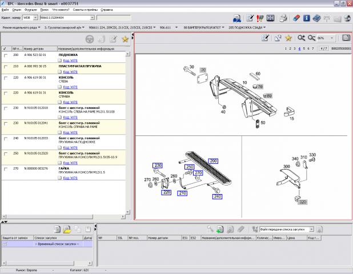
Task: Click the detach window icon in diagram toolbar
Action: click(278, 38)
